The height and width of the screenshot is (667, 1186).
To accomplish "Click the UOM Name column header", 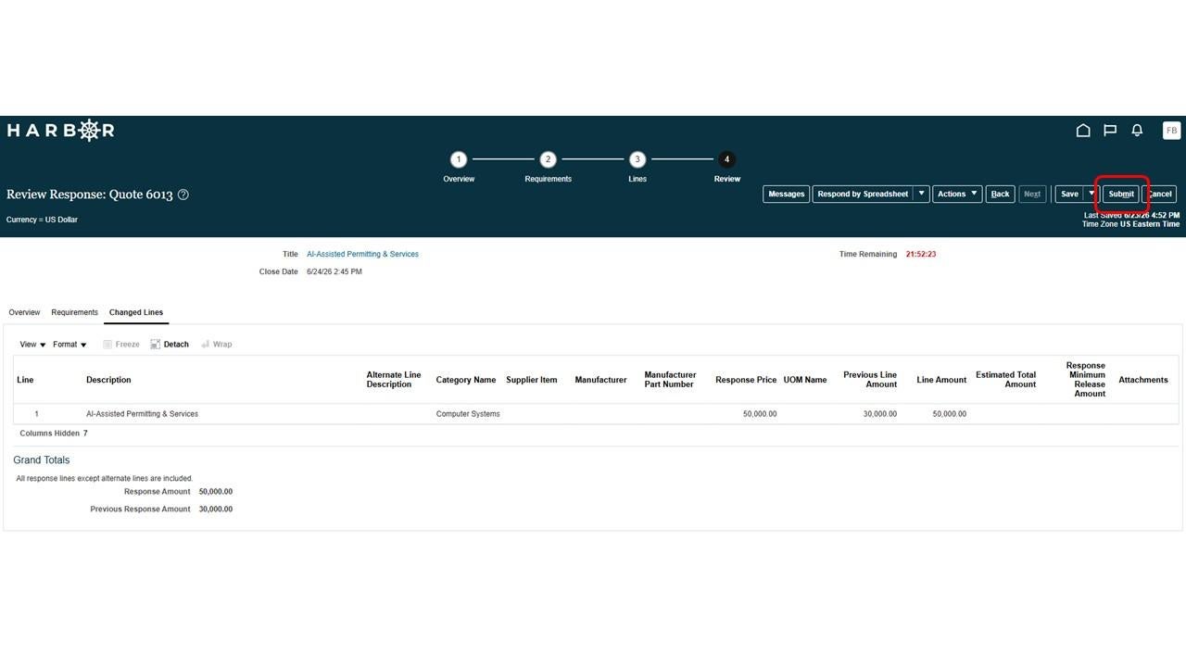I will pyautogui.click(x=805, y=380).
